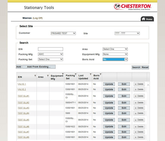
Task: Open the VALVE 2 link
Action: point(22,89)
